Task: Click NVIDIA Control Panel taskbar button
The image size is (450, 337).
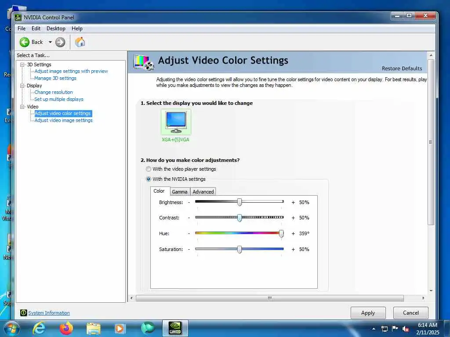Action: coord(175,328)
